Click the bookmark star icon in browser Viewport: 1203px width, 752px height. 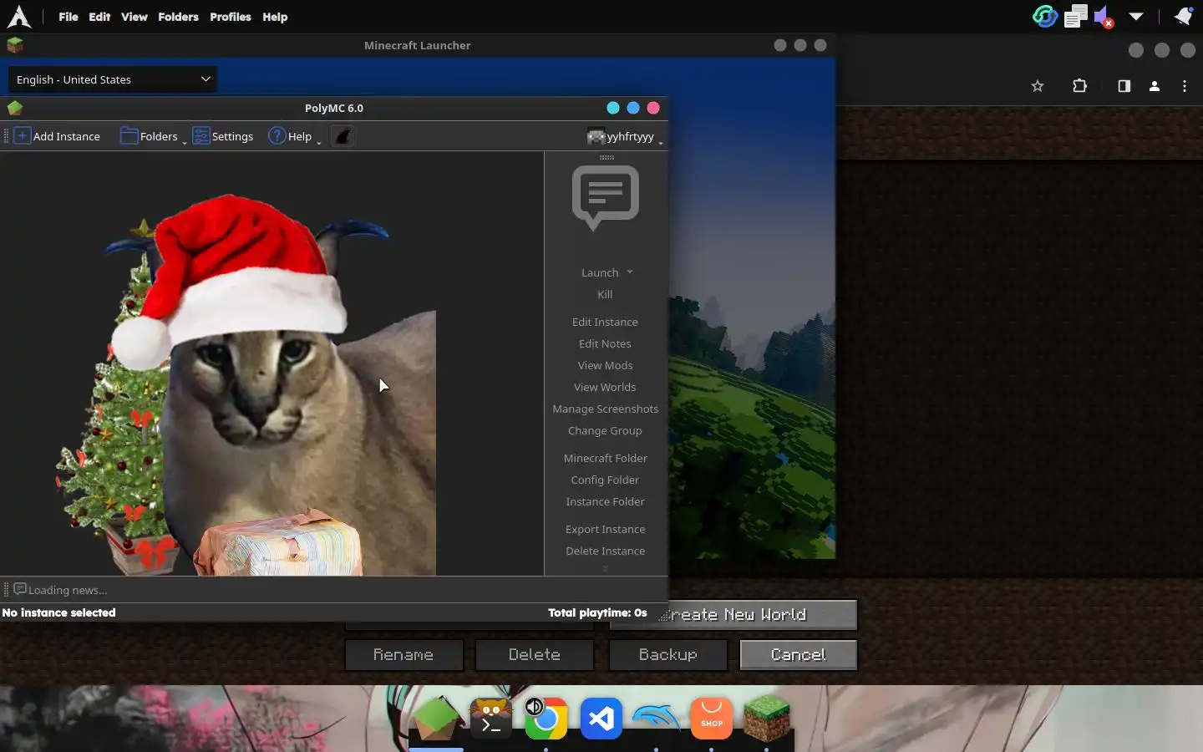point(1038,86)
